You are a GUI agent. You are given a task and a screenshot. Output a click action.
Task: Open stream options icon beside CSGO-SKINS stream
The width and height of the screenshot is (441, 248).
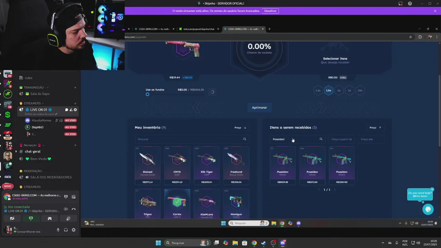[73, 197]
